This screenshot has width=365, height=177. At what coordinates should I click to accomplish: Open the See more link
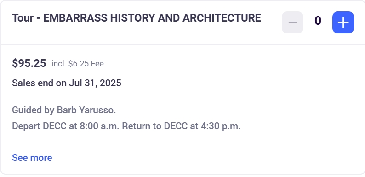[32, 158]
